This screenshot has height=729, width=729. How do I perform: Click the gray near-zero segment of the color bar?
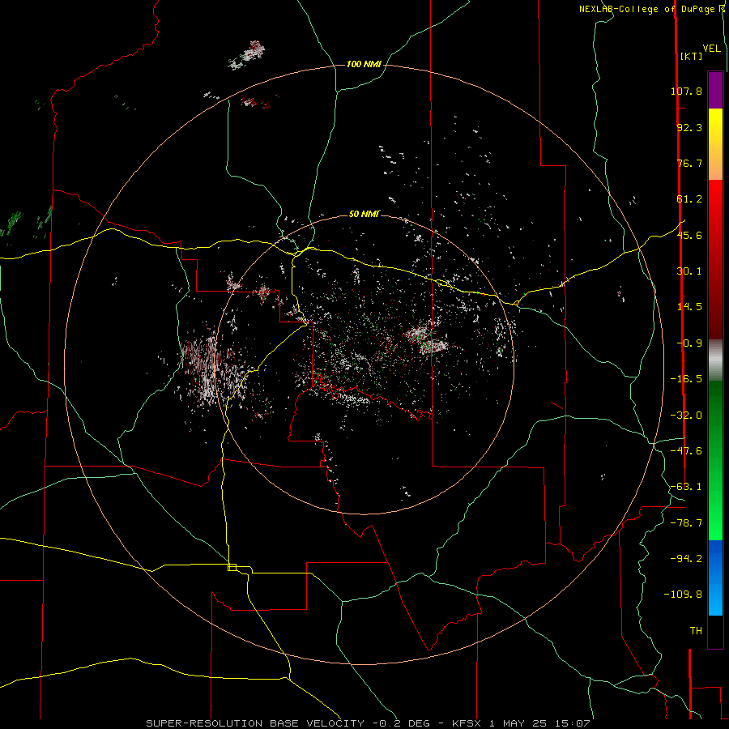715,360
